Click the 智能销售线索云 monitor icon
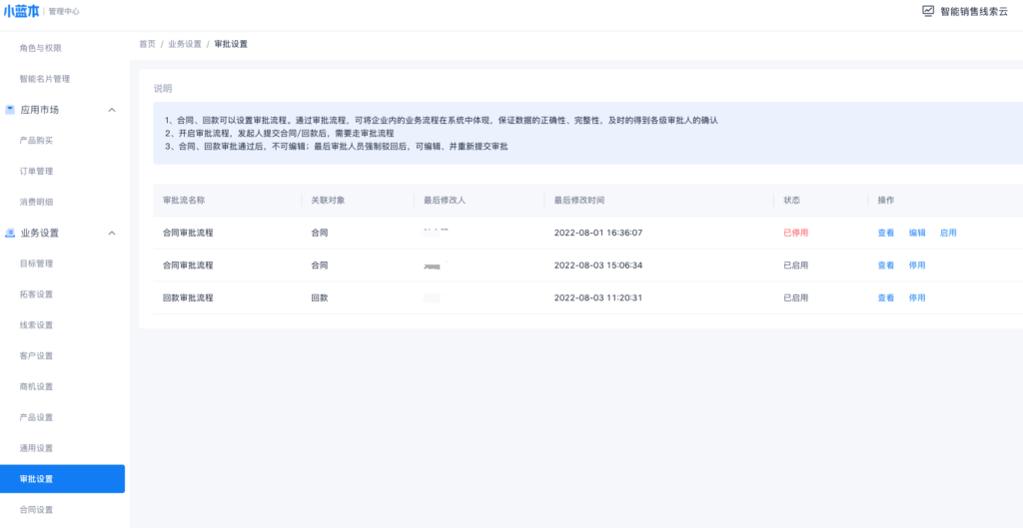1023x528 pixels. coord(928,11)
